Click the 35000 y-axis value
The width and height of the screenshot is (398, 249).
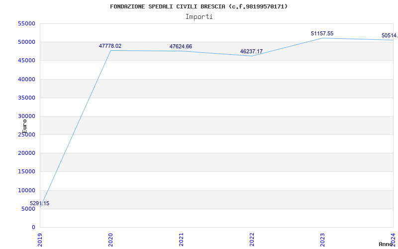pyautogui.click(x=27, y=98)
